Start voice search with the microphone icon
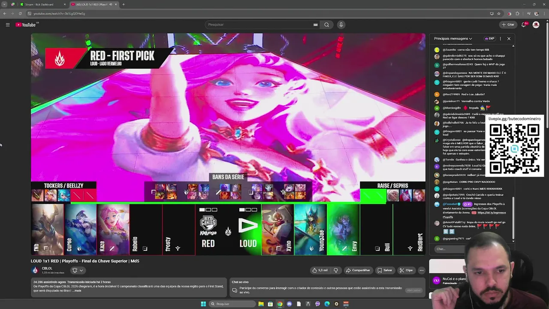The width and height of the screenshot is (549, 309). coord(341,24)
